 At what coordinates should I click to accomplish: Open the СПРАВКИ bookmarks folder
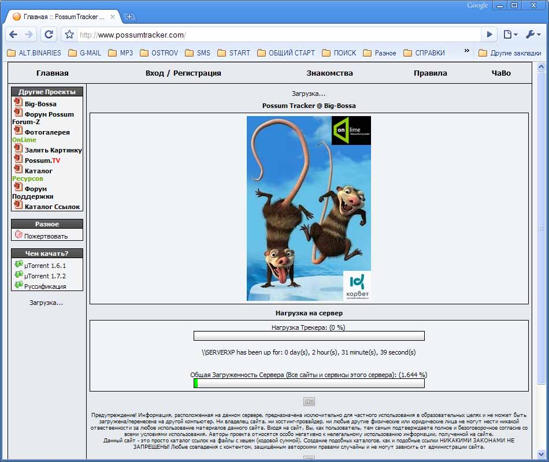point(424,53)
